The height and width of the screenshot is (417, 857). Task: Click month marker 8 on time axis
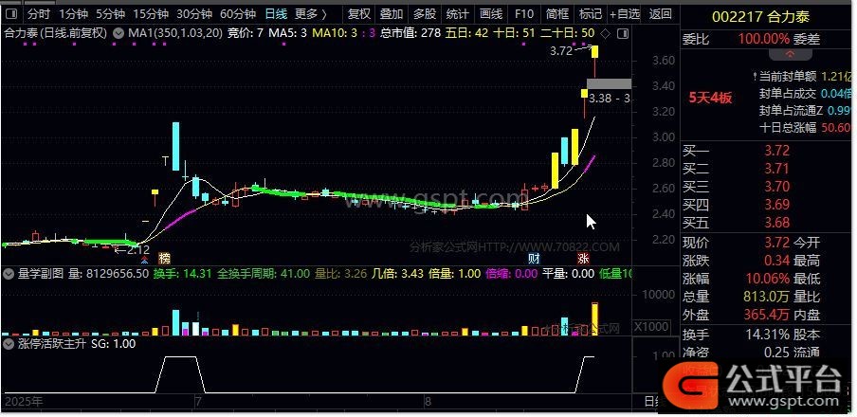[x=428, y=402]
